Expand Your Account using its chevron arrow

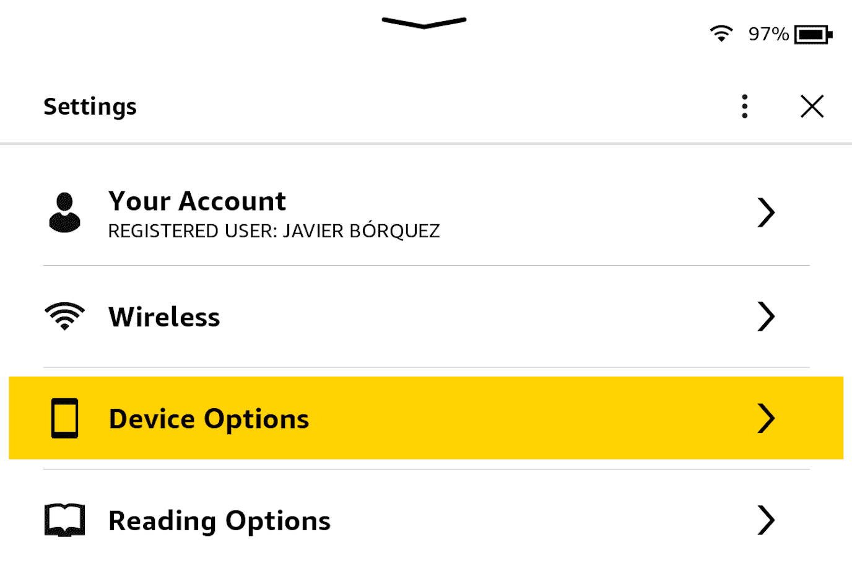(x=766, y=212)
